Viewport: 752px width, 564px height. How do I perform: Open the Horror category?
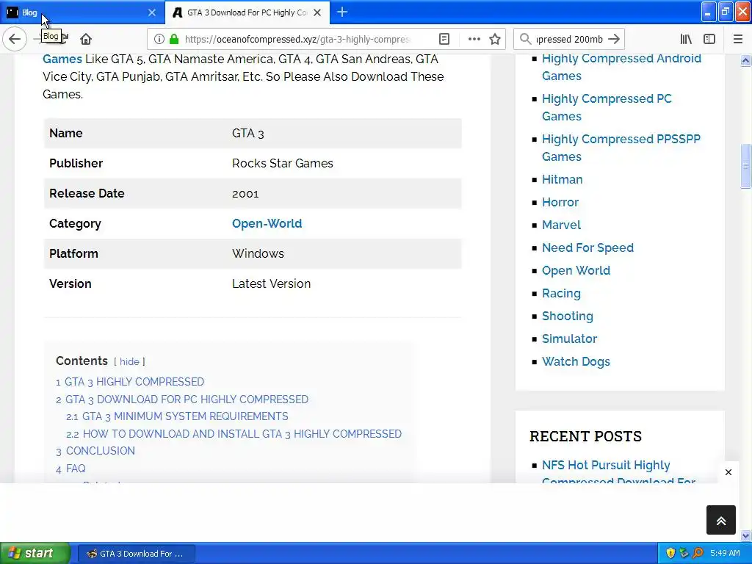coord(560,203)
